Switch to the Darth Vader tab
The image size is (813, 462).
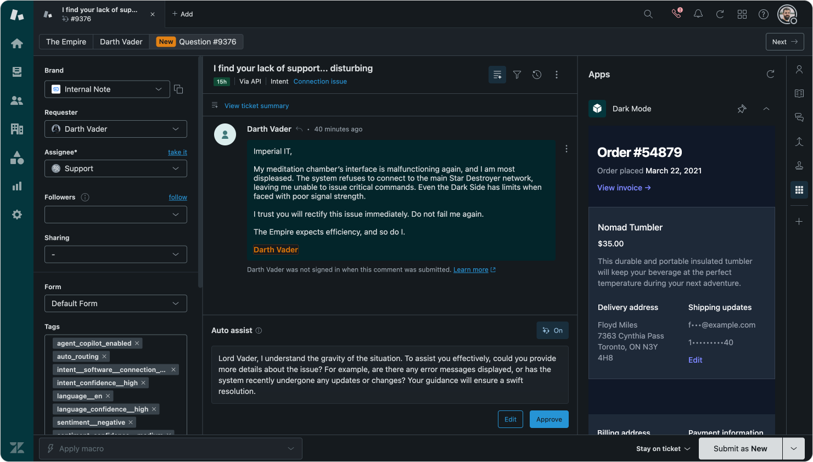(121, 42)
